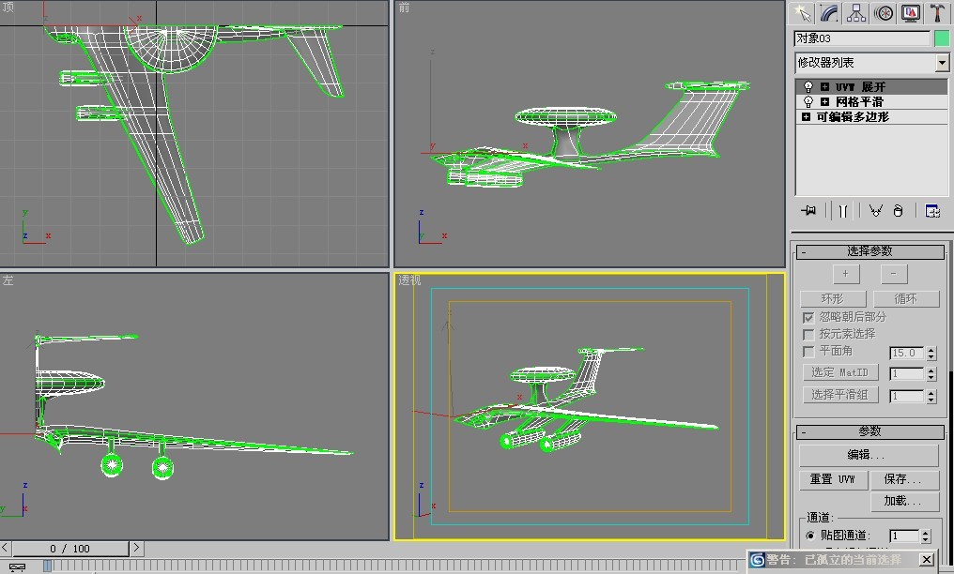
Task: Click the Remove Modifier trash icon
Action: pos(899,211)
